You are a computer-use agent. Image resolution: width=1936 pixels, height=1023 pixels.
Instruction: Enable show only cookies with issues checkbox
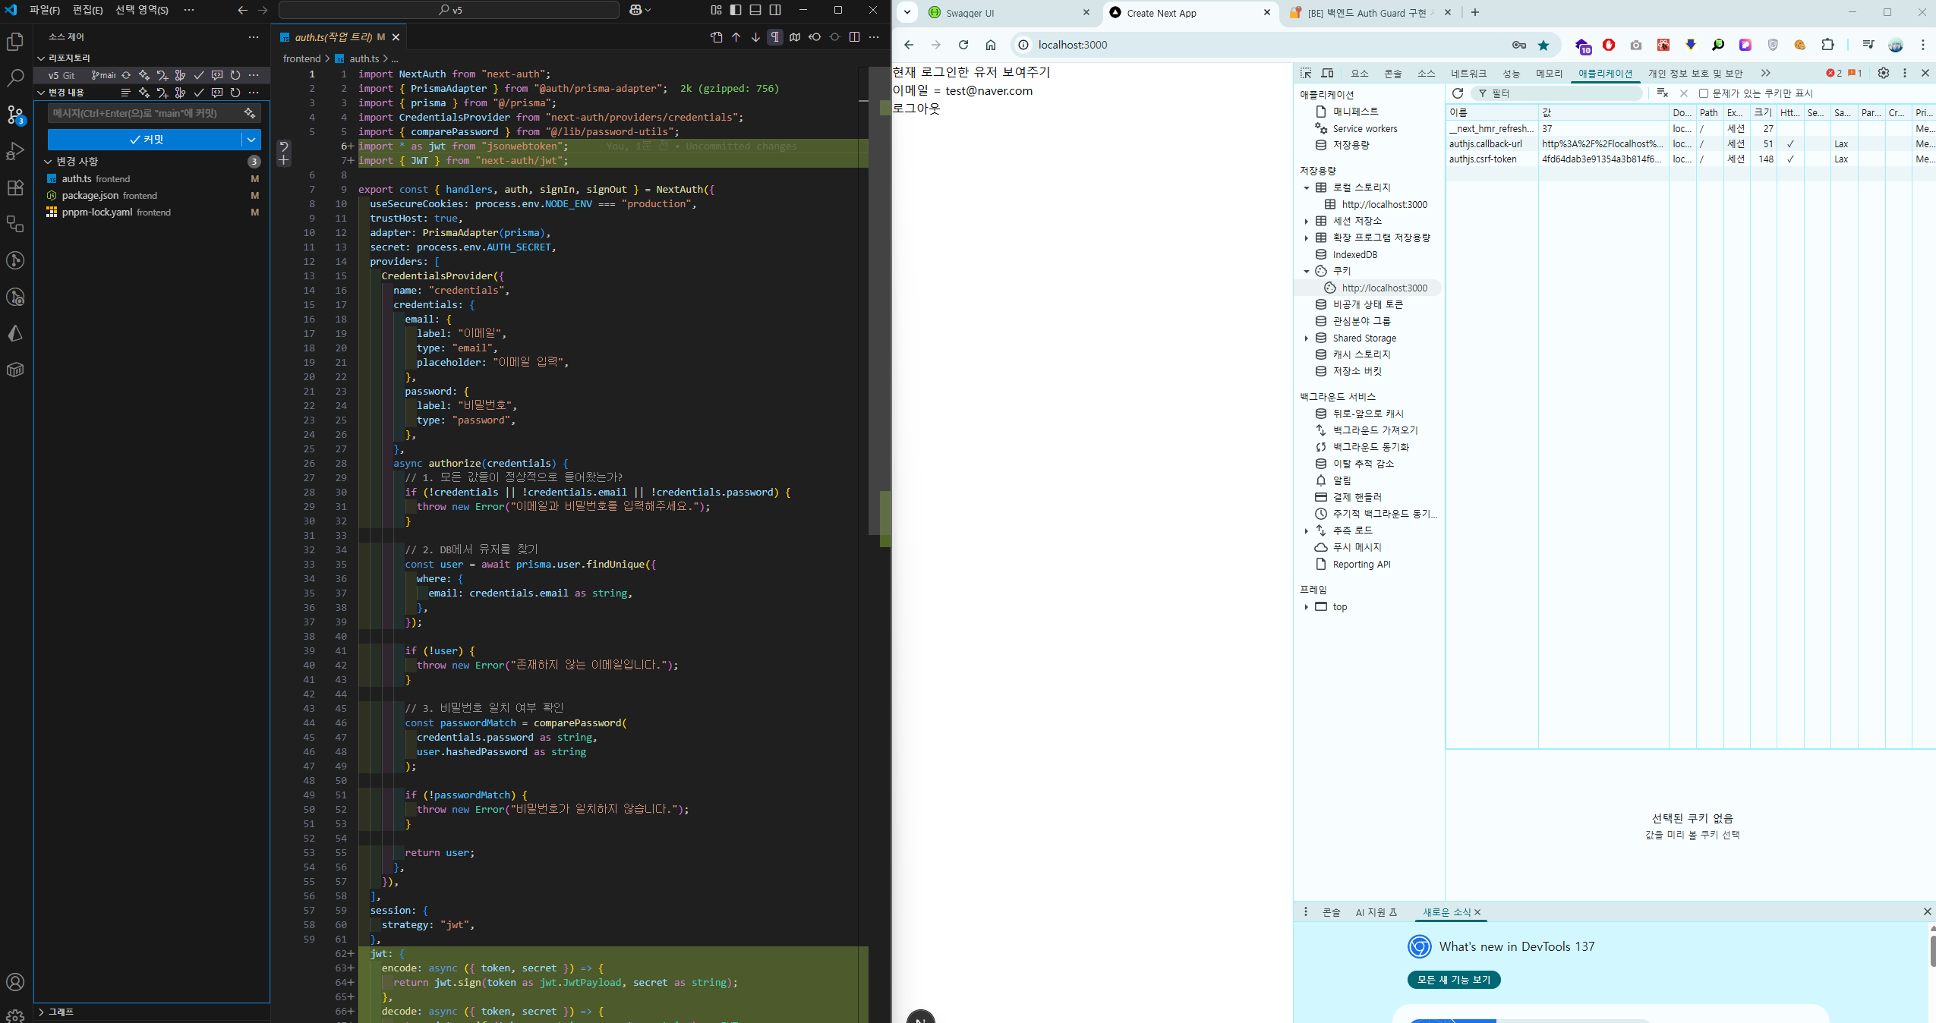(1704, 93)
